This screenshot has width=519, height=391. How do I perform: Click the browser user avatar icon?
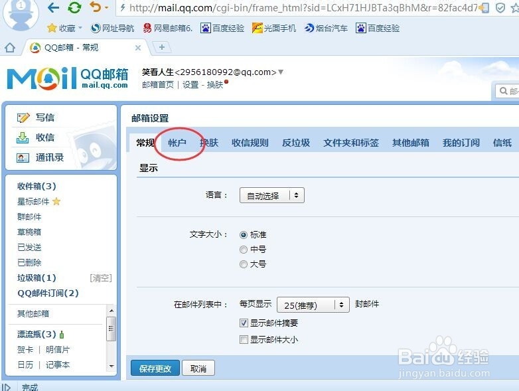[x=21, y=15]
